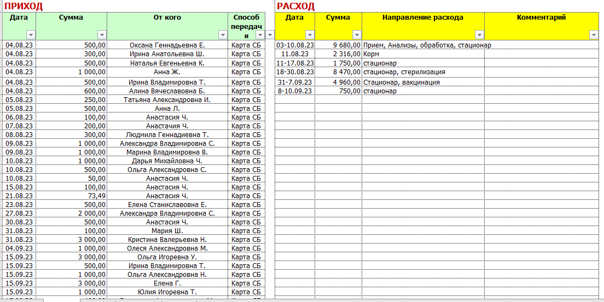Open the expense Сумма column filter dropdown
The width and height of the screenshot is (604, 302).
[x=357, y=34]
